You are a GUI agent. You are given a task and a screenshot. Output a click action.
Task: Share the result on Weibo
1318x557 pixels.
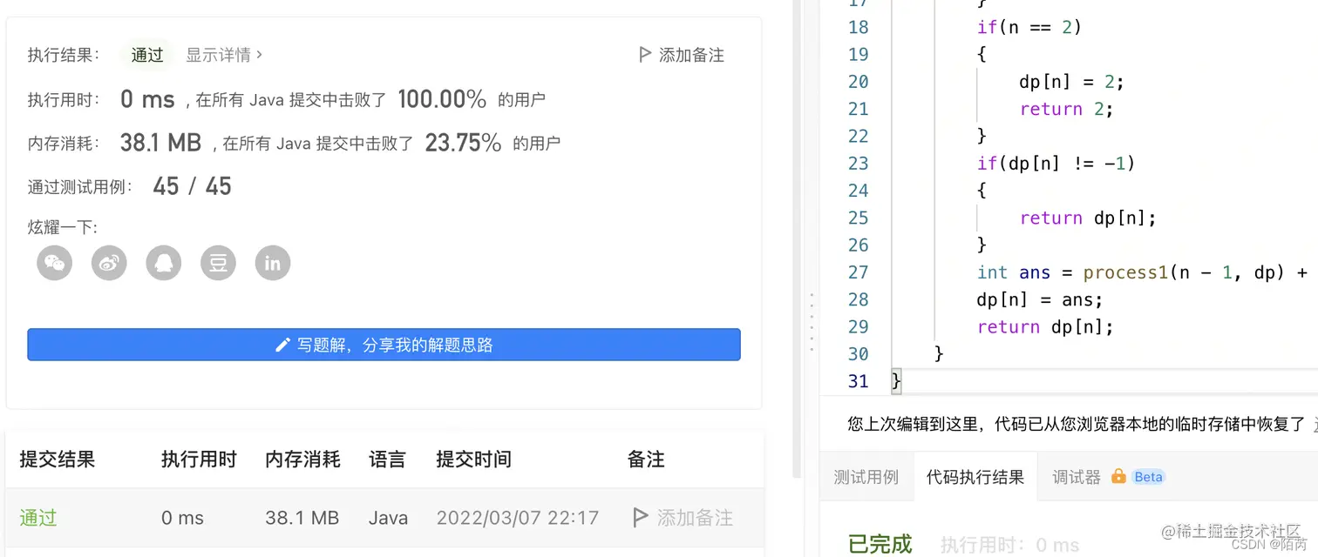click(108, 263)
